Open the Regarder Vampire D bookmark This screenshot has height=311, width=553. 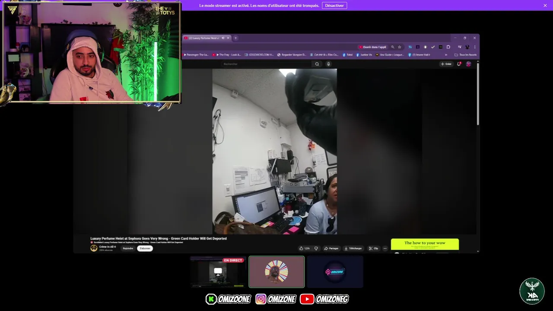(292, 55)
